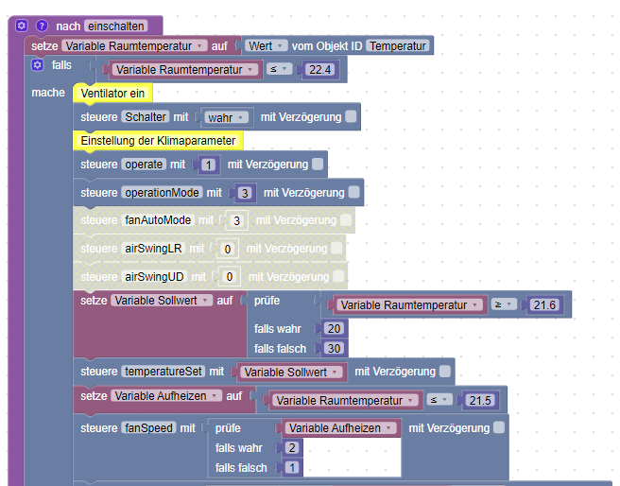Check delay box for operationMode block
The height and width of the screenshot is (486, 620).
354,192
